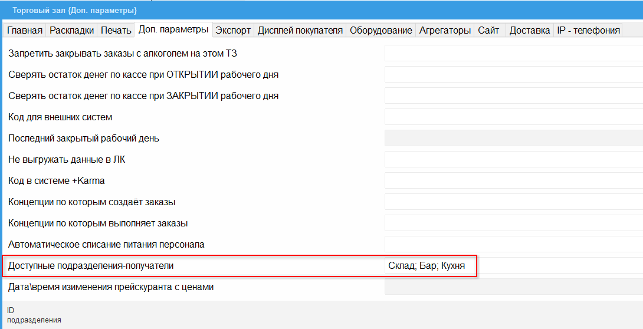Click field for Концепции по которым создаёт заказы

(x=514, y=202)
